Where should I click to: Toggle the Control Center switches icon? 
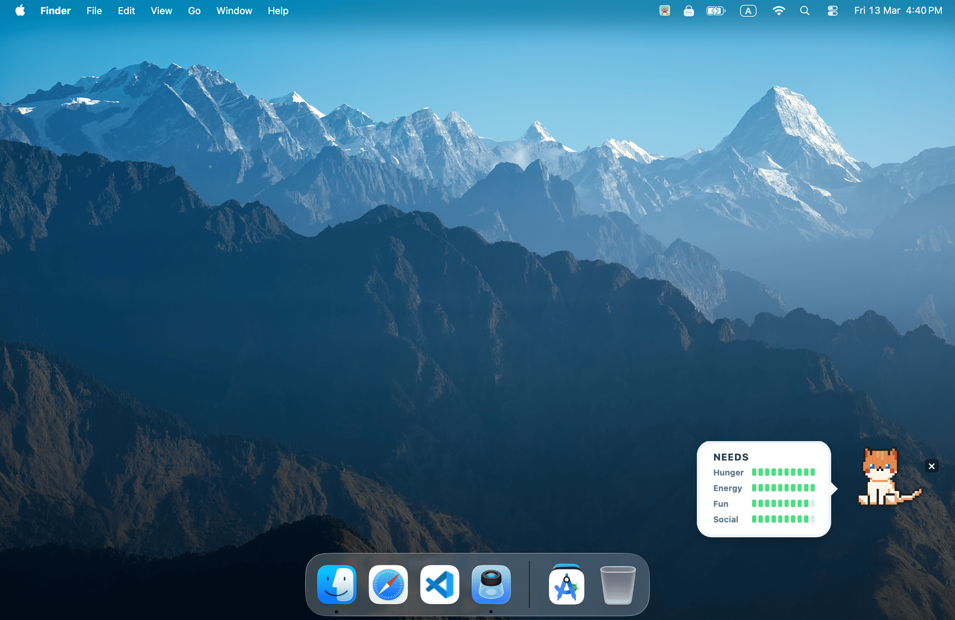pos(832,11)
